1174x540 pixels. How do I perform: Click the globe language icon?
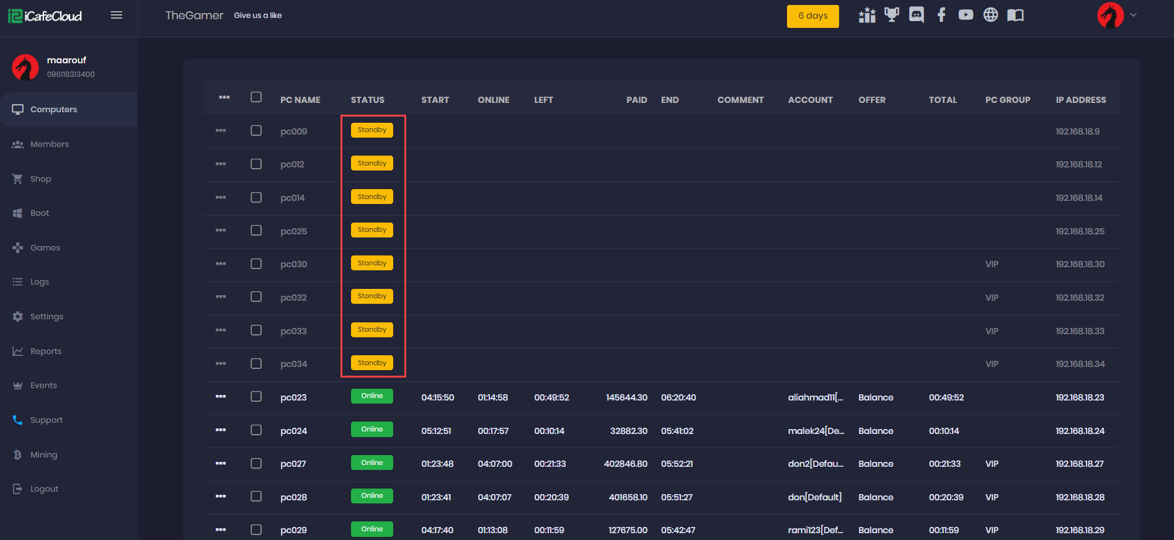click(990, 15)
